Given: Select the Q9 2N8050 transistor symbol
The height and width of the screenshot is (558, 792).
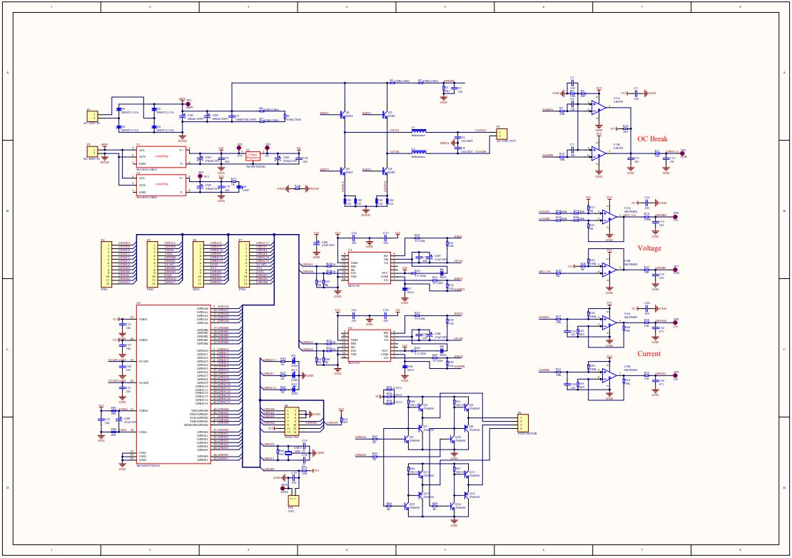Looking at the screenshot, I should point(407,440).
